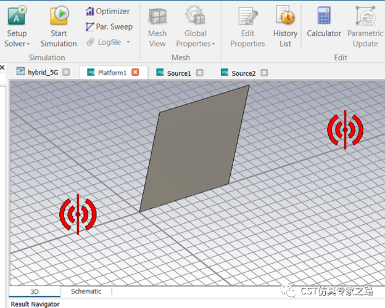Click the hybrid_5G tab icon
The height and width of the screenshot is (308, 385).
[20, 71]
